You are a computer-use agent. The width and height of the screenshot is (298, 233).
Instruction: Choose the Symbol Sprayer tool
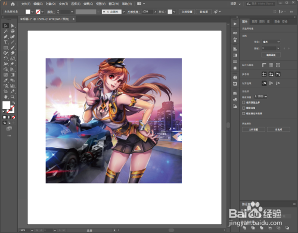[x=5, y=86]
